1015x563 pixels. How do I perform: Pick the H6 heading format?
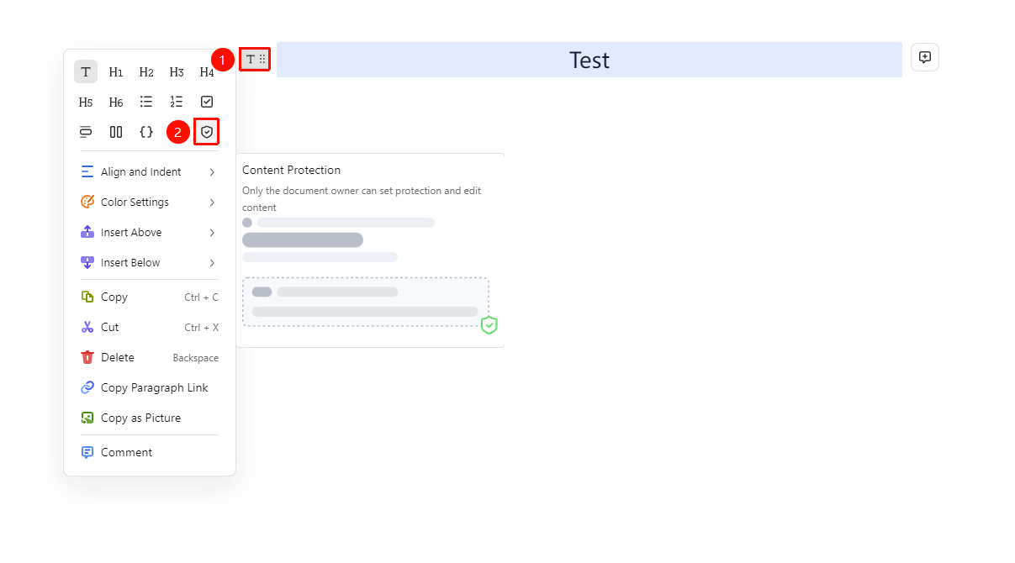(x=116, y=103)
